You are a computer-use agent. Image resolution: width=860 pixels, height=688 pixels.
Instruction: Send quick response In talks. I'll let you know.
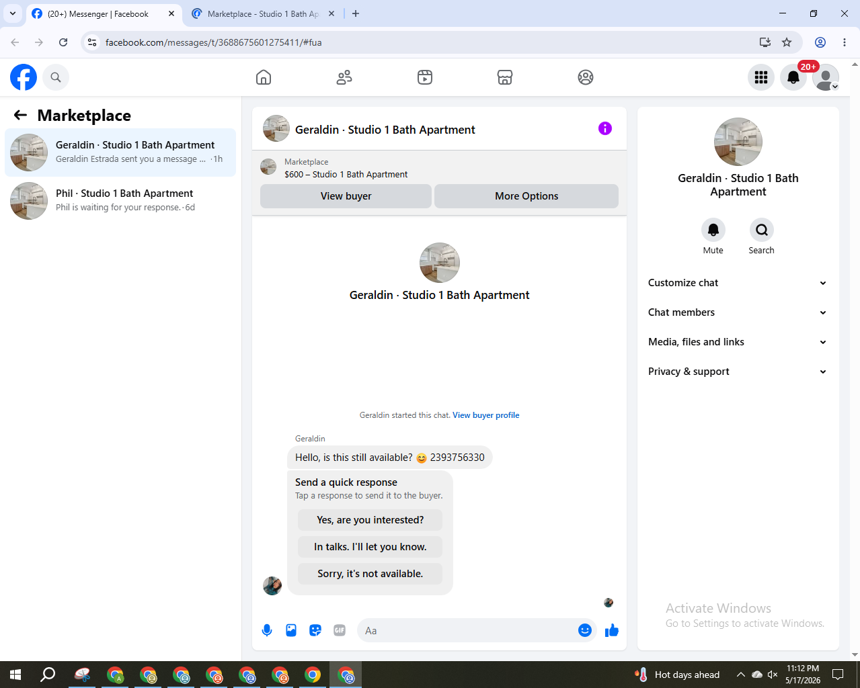(x=370, y=547)
